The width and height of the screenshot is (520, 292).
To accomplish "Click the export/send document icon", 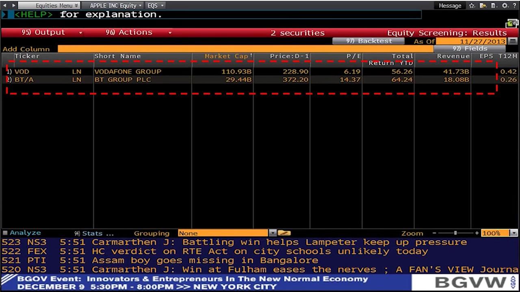I will coord(483,6).
